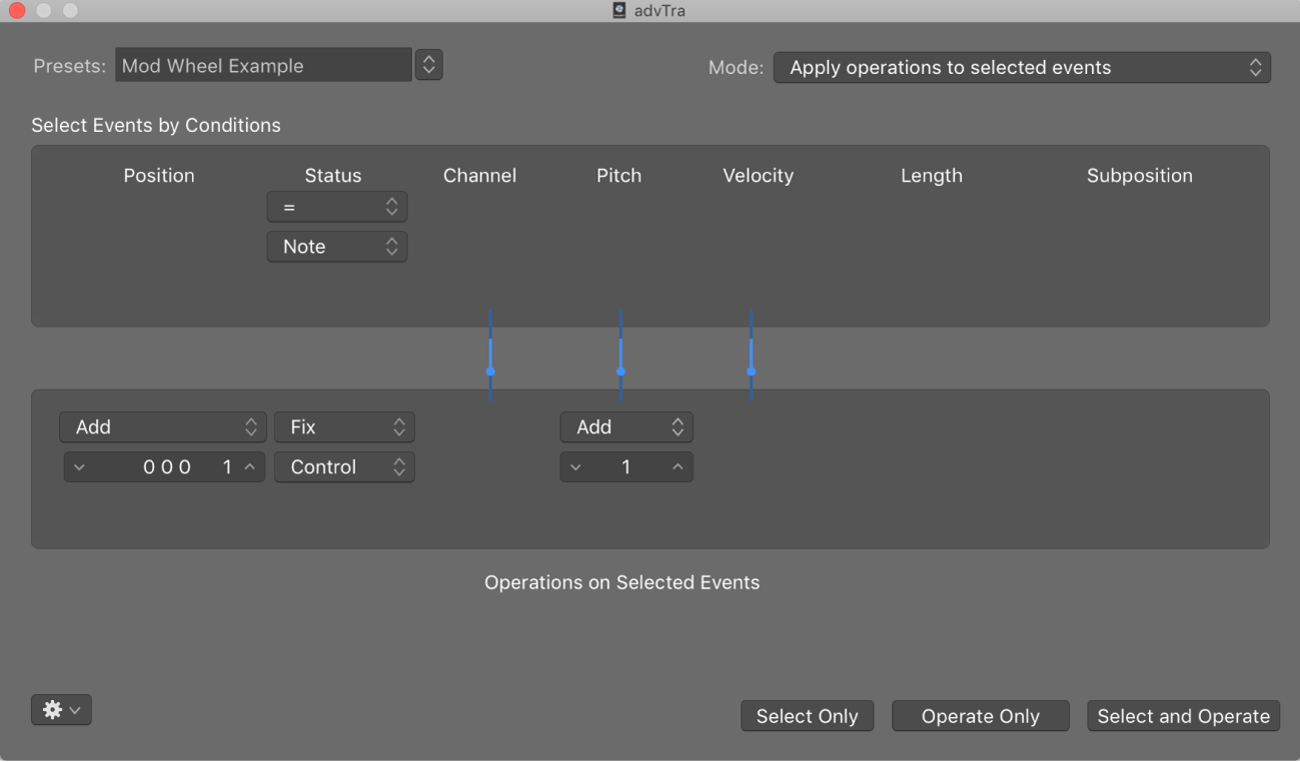This screenshot has width=1300, height=762.
Task: Increase the position value 0 0 0 1
Action: click(x=250, y=467)
